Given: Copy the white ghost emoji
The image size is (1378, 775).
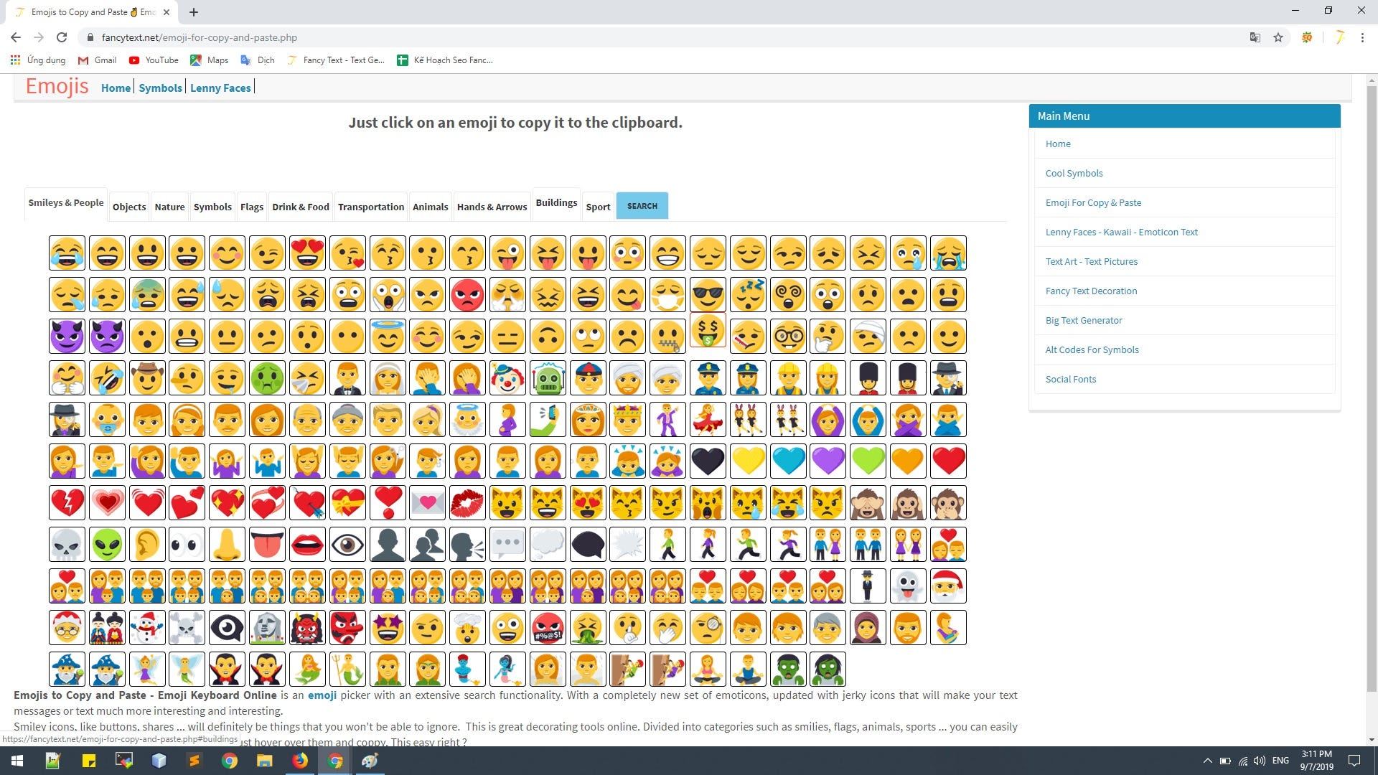Looking at the screenshot, I should coord(908,586).
